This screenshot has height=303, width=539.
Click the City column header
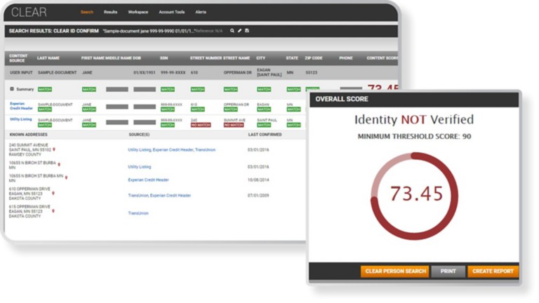pos(260,58)
